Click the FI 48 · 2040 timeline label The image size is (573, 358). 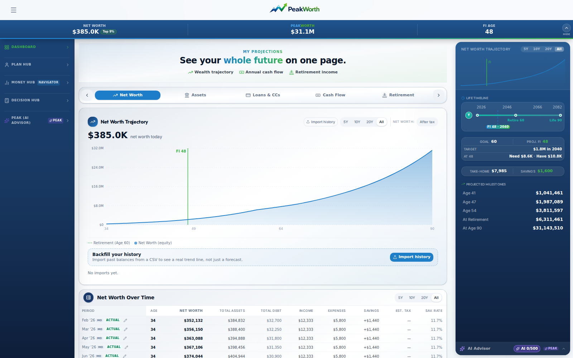[x=498, y=127]
